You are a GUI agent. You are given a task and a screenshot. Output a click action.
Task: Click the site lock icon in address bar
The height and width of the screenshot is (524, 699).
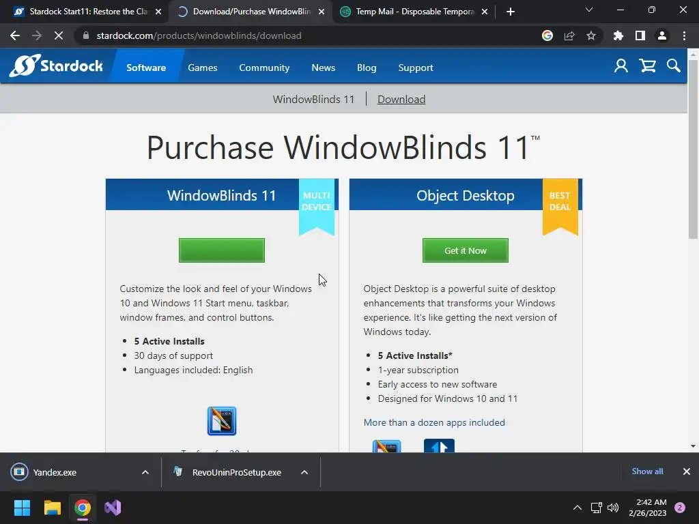click(x=86, y=35)
